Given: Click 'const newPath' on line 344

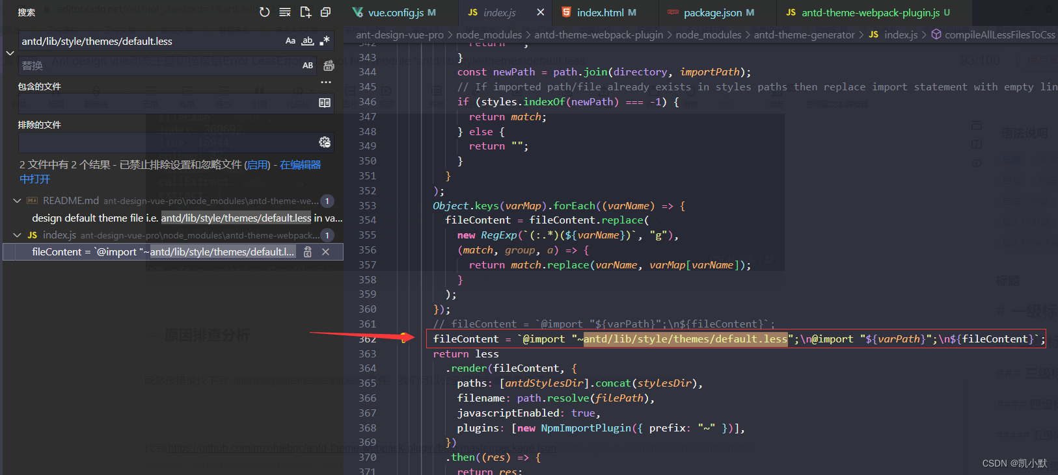Looking at the screenshot, I should (x=496, y=72).
